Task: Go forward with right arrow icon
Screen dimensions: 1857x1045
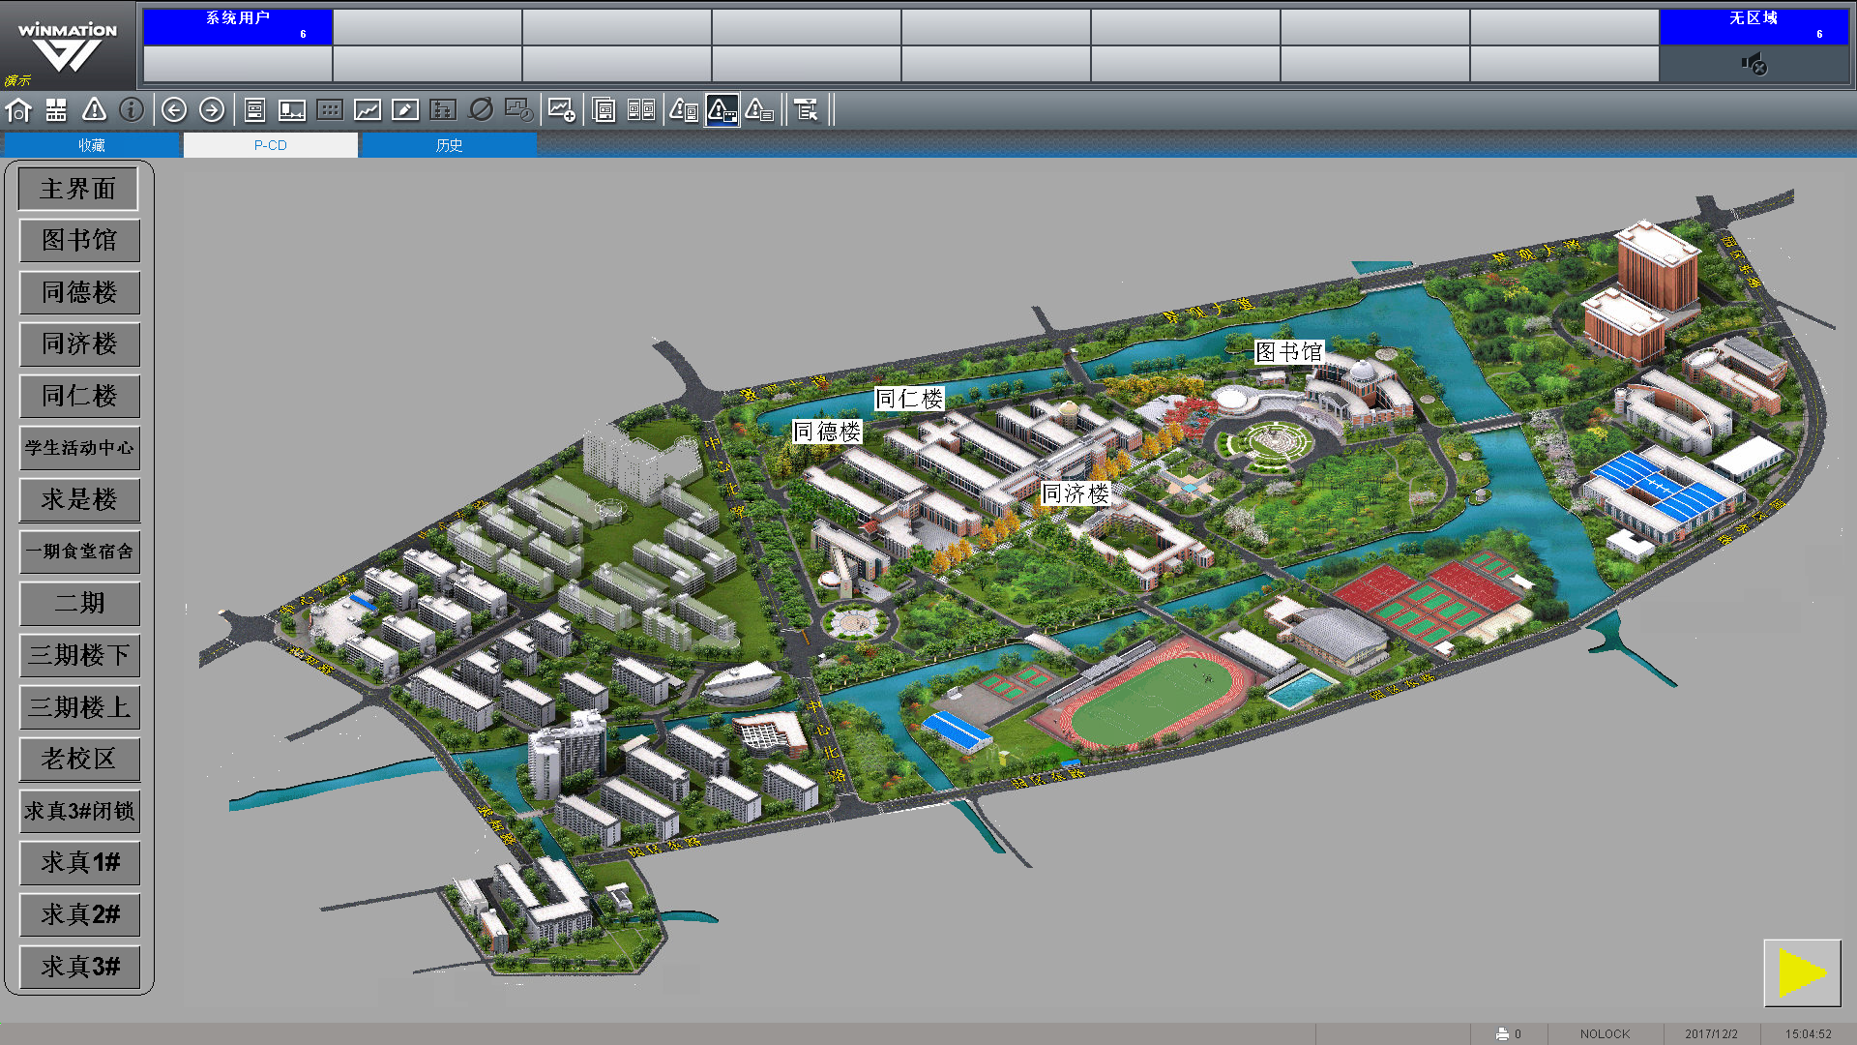Action: (212, 110)
